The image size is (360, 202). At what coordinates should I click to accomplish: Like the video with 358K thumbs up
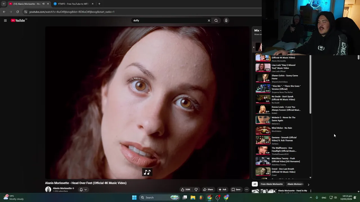186,190
